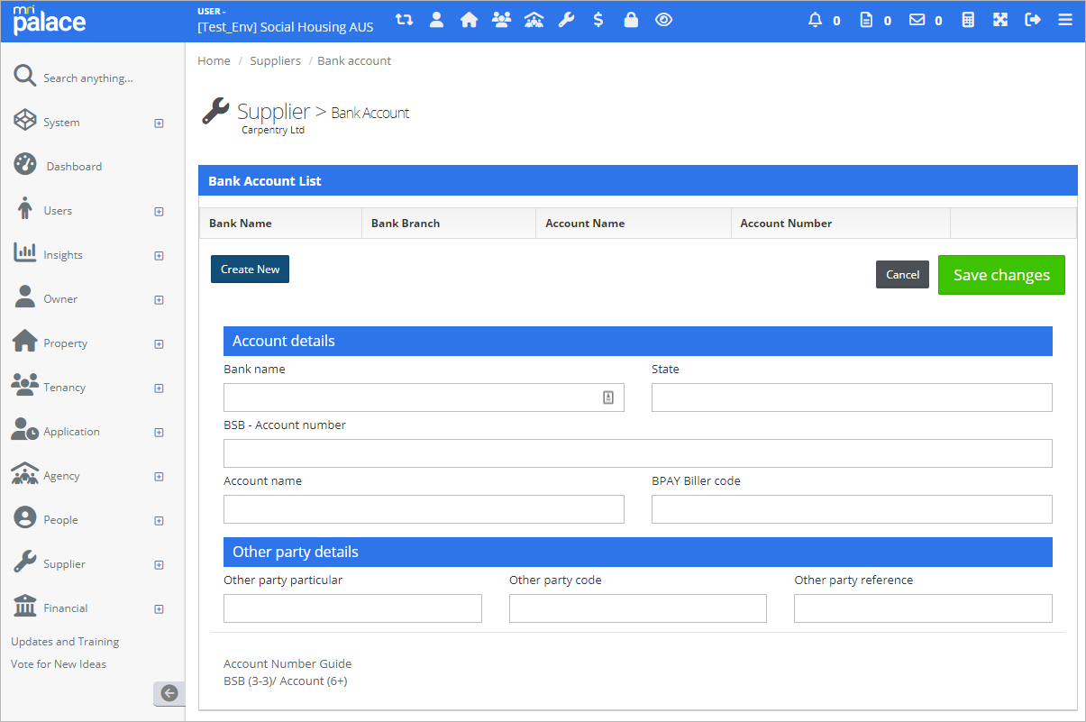Image resolution: width=1086 pixels, height=722 pixels.
Task: Click the wrench icon in top bar
Action: point(566,20)
